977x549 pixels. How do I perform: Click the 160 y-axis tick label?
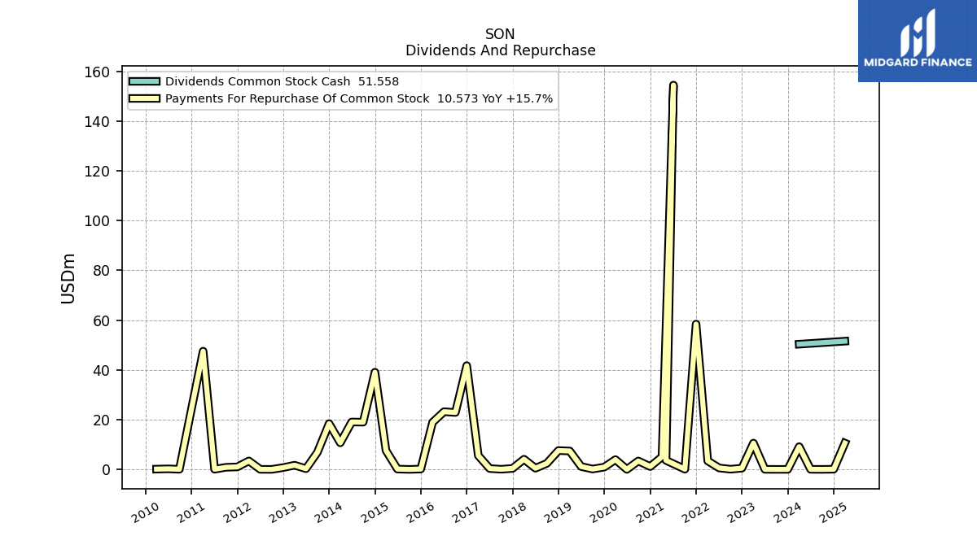tap(98, 72)
